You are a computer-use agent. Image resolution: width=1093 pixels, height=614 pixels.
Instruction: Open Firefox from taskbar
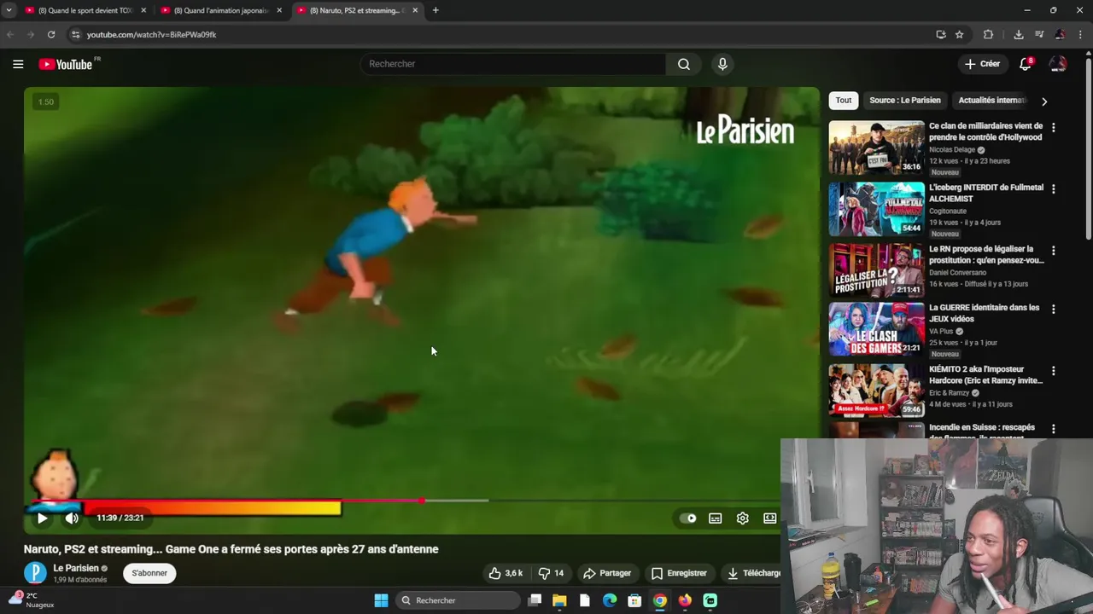point(685,600)
